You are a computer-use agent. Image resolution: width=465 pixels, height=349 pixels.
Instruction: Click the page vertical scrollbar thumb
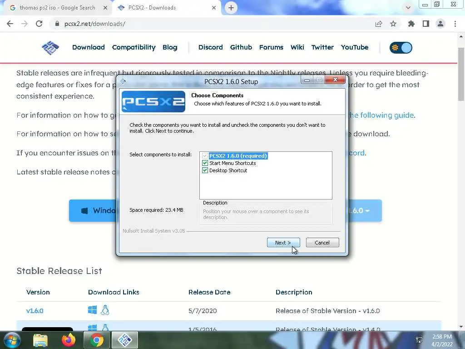(461, 74)
